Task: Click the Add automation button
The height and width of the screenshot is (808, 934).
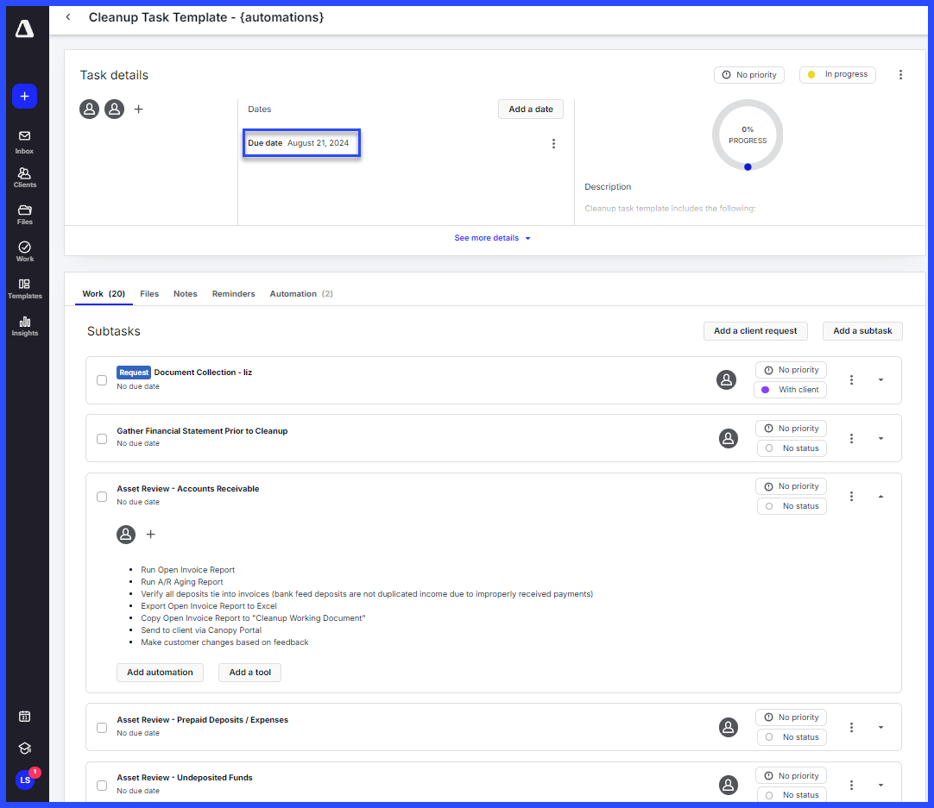Action: point(160,673)
